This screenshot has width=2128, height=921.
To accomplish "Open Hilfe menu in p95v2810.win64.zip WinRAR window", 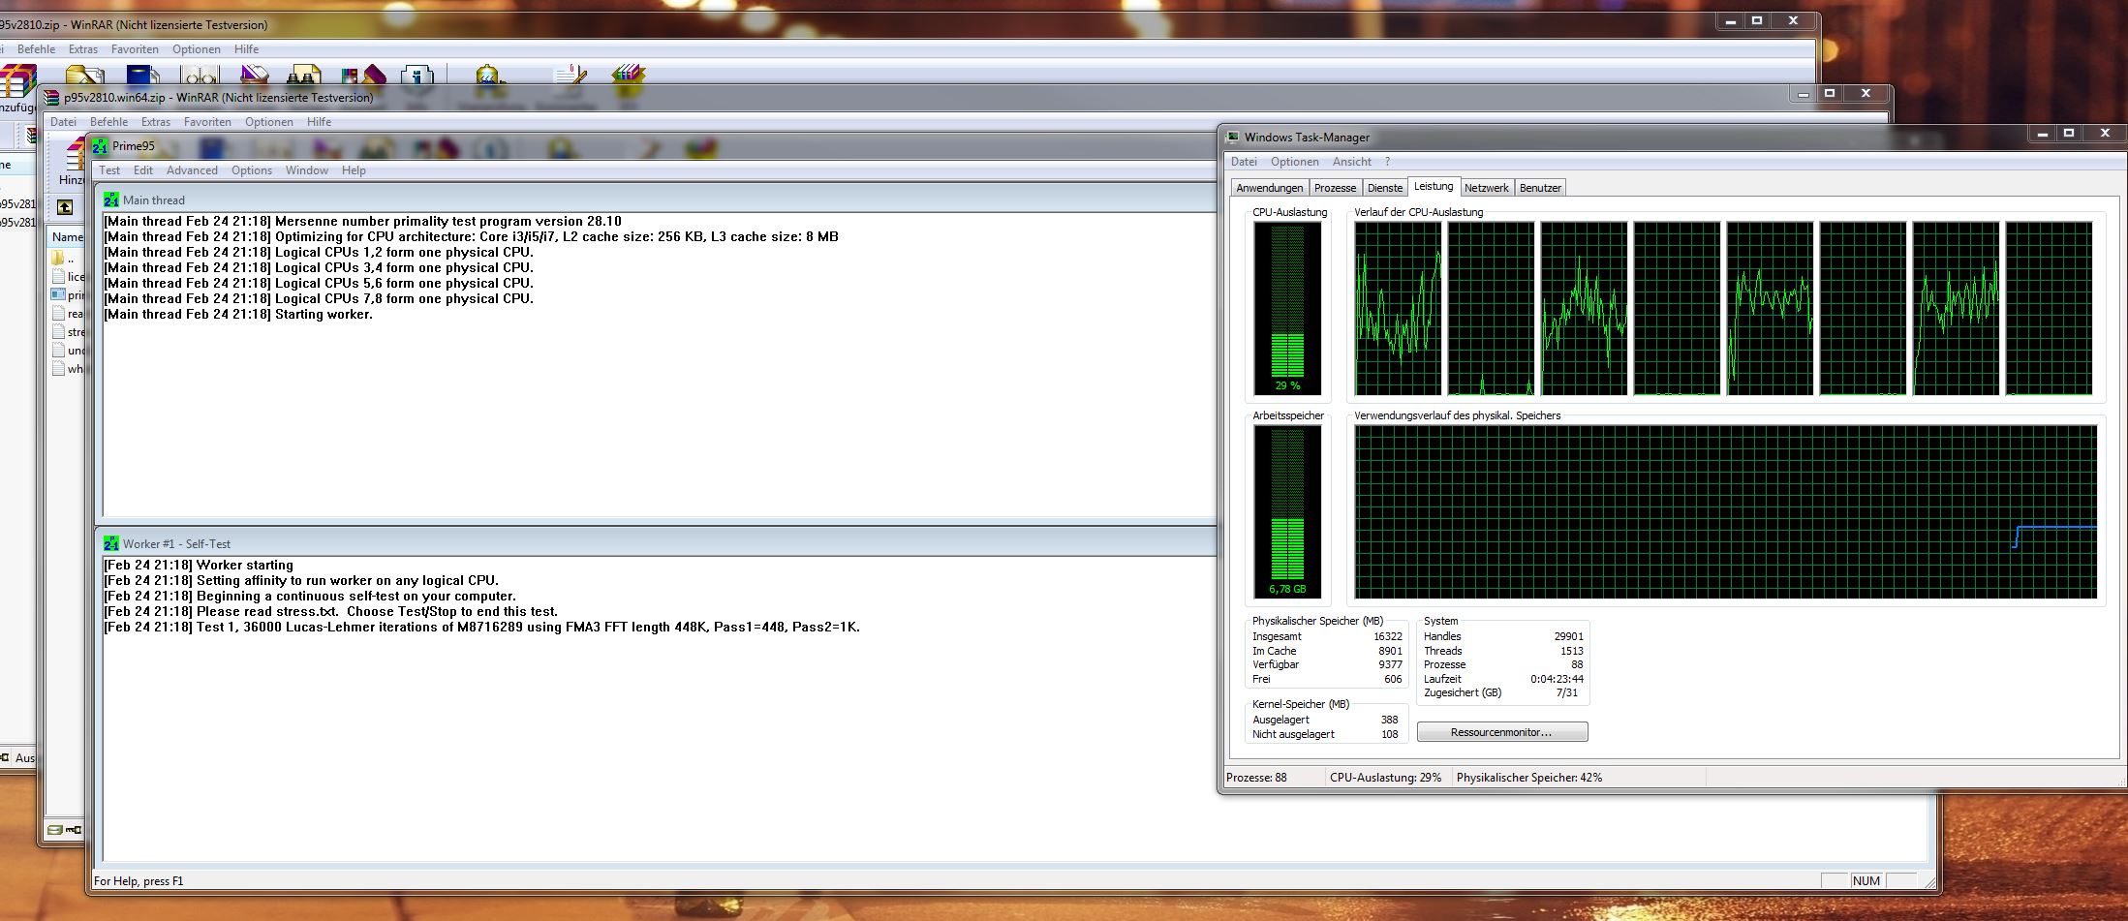I will pos(320,122).
